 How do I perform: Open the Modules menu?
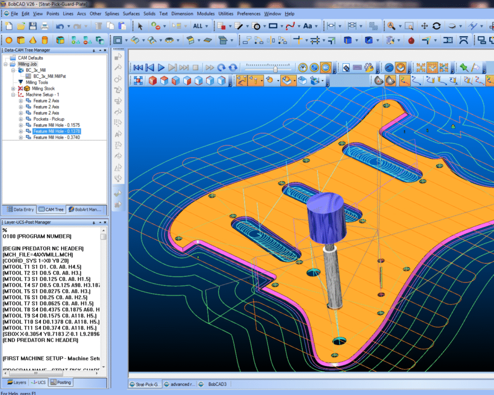[x=206, y=14]
